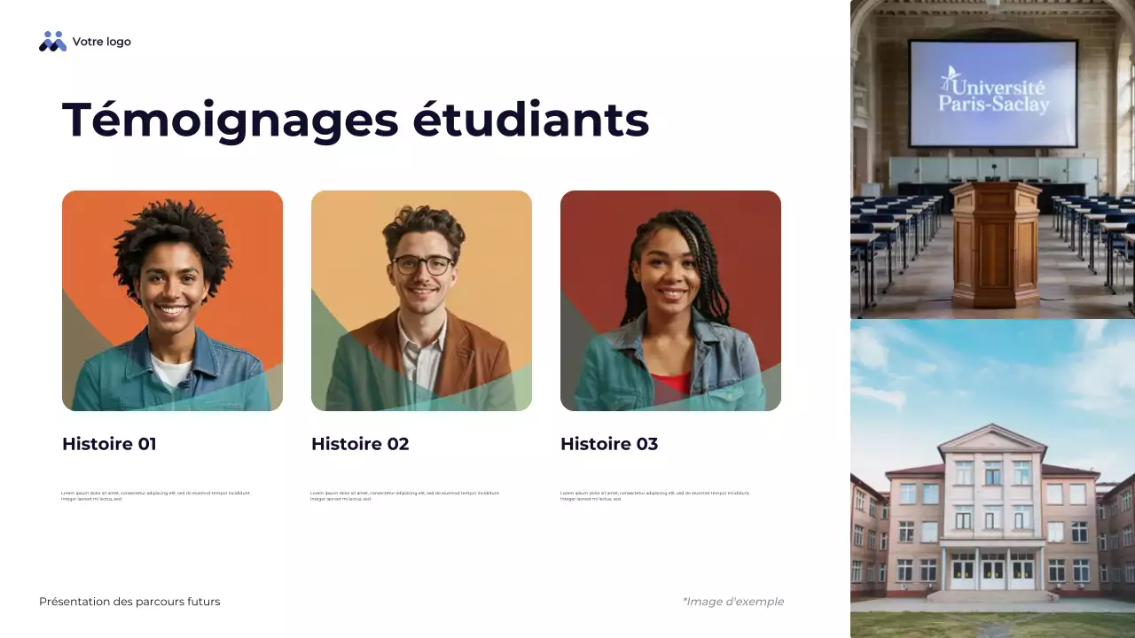Click the lorem ipsum paragraph under Histoire 01
This screenshot has width=1135, height=638.
(156, 496)
